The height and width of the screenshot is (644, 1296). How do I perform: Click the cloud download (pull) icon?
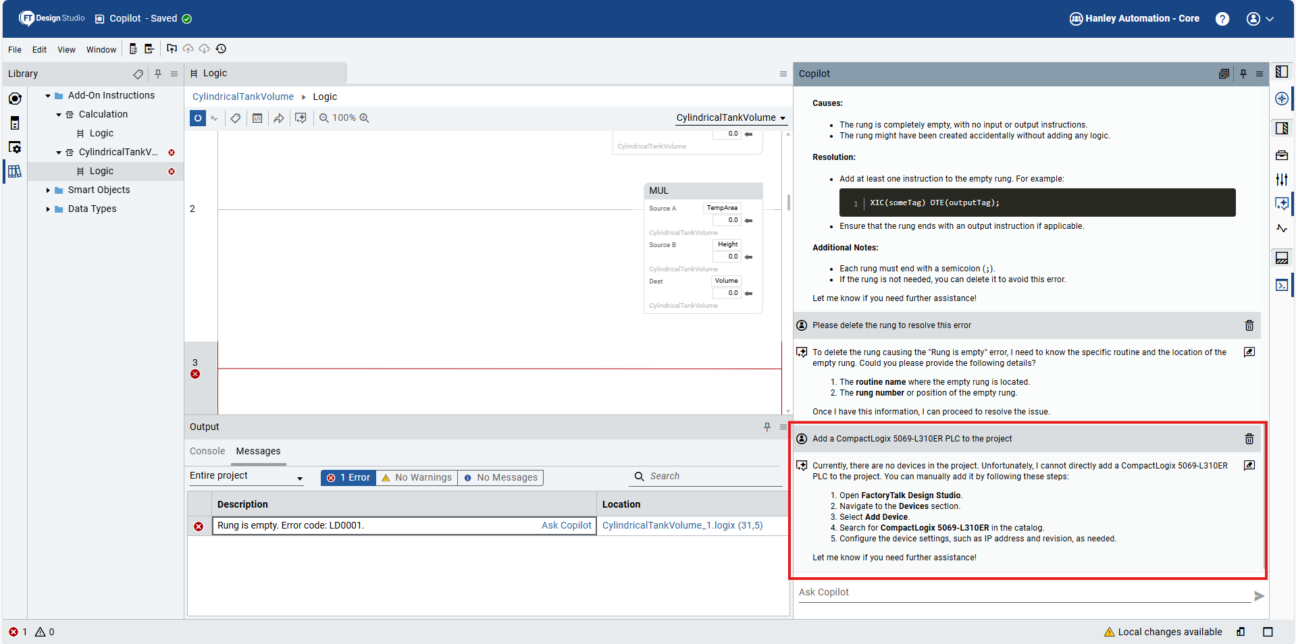click(204, 49)
